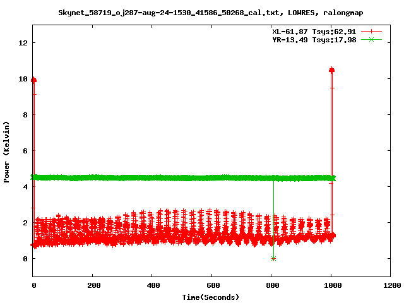Click the Time(Seconds) x-axis label
Screen dimensions: 404x303
pos(210,297)
